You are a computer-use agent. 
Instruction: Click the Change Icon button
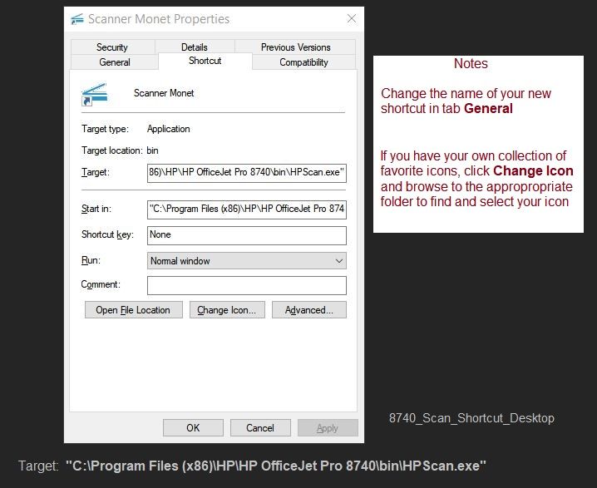[x=227, y=310]
